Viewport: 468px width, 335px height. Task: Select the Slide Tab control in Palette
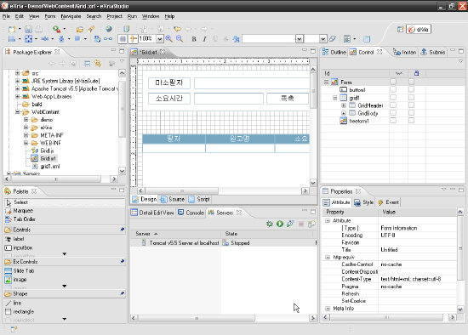[20, 271]
